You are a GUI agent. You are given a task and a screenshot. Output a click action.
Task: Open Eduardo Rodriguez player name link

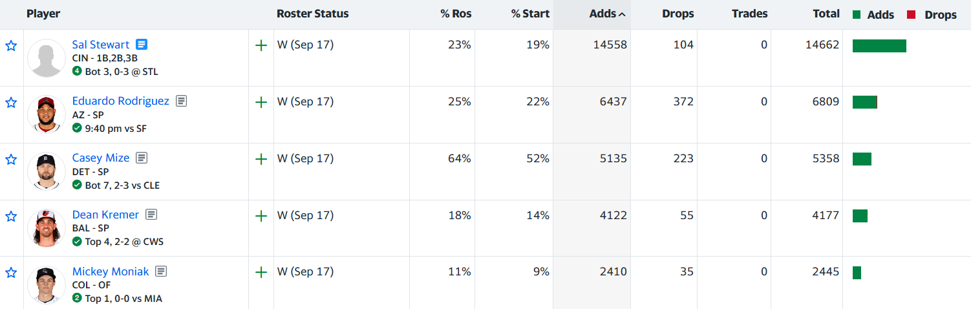(120, 101)
